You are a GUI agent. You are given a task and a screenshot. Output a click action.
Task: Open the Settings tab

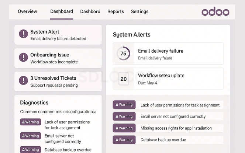[140, 11]
